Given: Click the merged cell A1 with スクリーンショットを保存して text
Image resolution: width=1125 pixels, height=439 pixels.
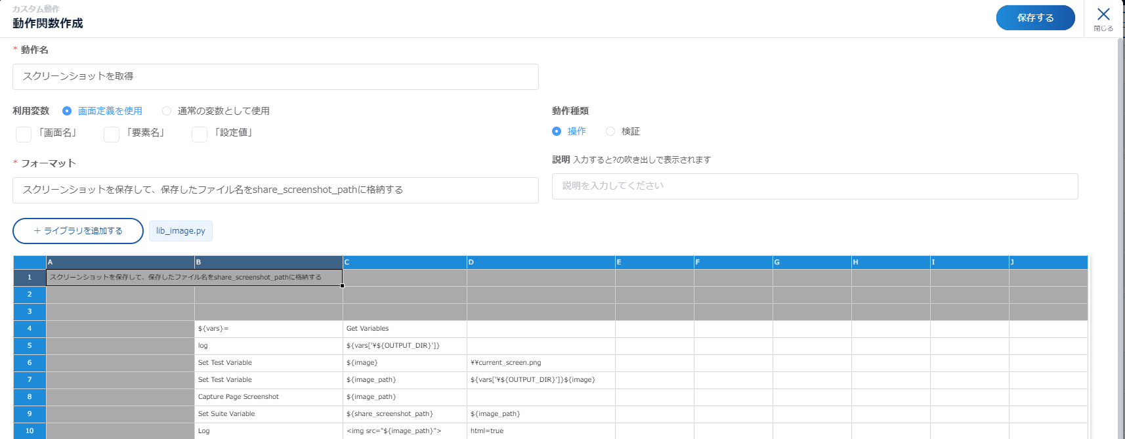Looking at the screenshot, I should click(194, 278).
